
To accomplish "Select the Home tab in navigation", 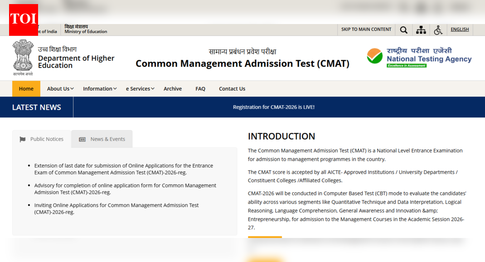I will click(x=26, y=88).
